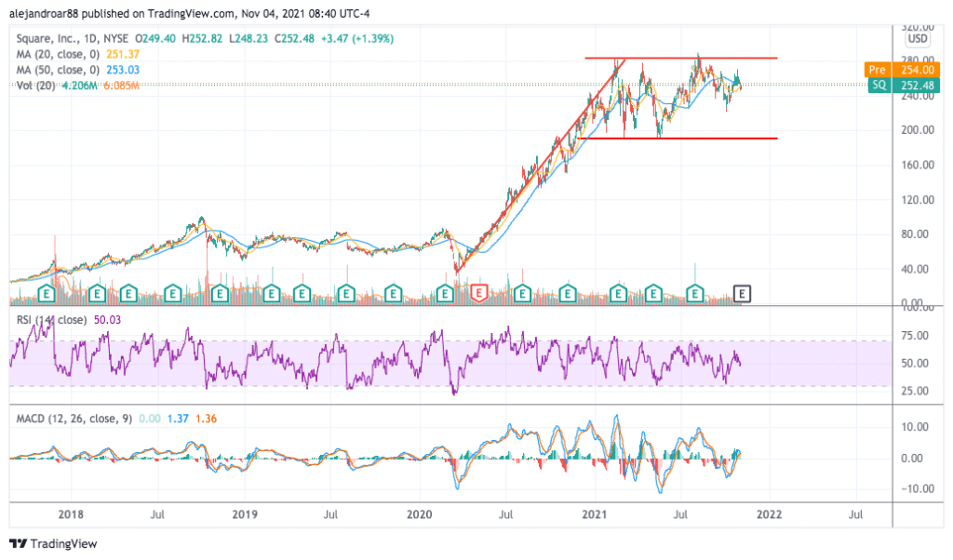This screenshot has height=560, width=953.
Task: Click the 120.00 price axis label
Action: tap(917, 200)
